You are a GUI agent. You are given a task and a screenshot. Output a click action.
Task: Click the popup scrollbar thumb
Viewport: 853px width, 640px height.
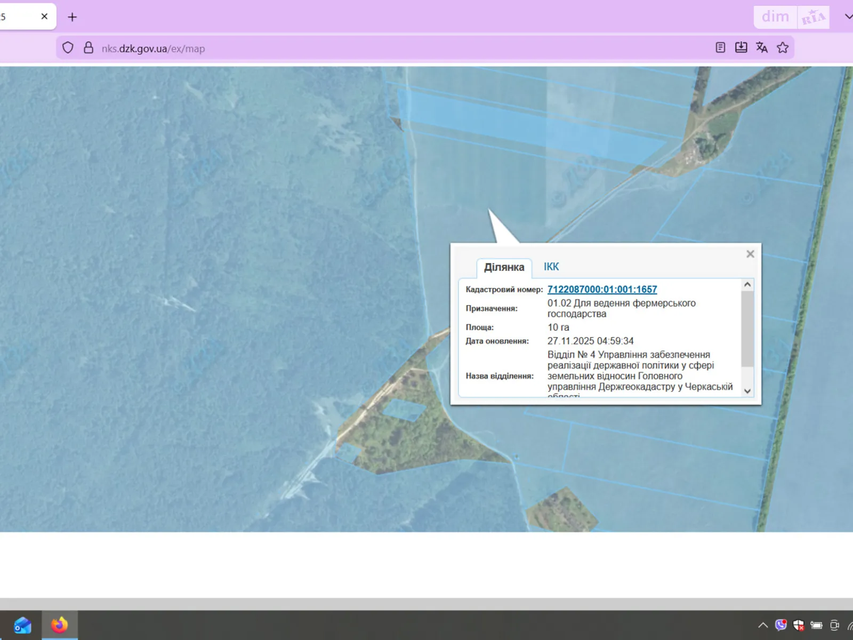click(x=747, y=328)
